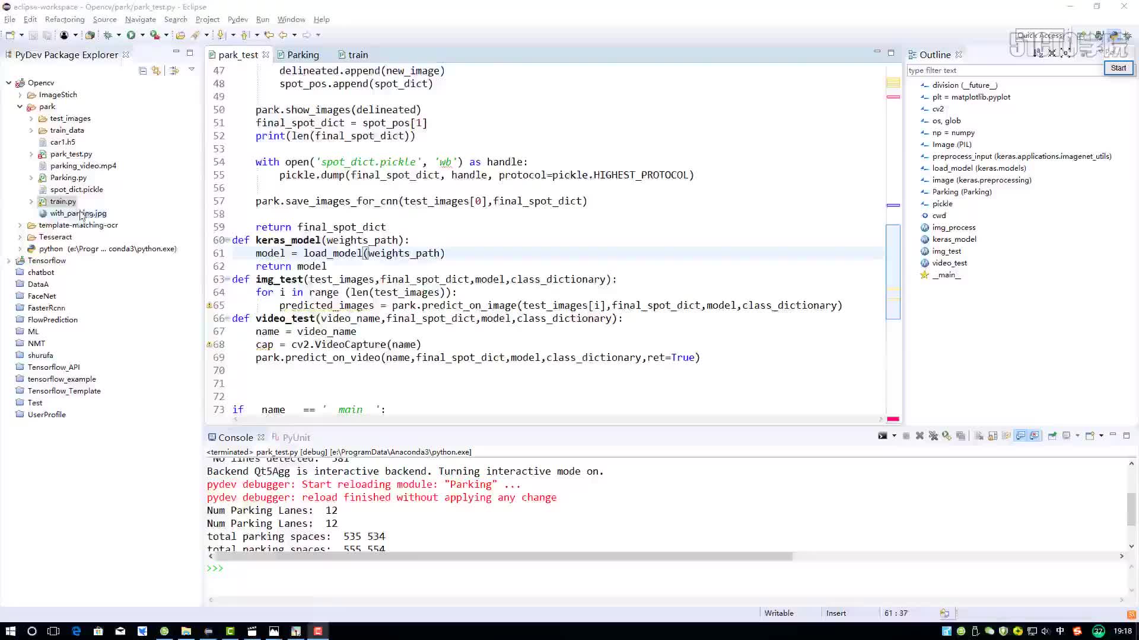Image resolution: width=1139 pixels, height=640 pixels.
Task: Enable Link with Editor in Package Explorer
Action: [157, 71]
